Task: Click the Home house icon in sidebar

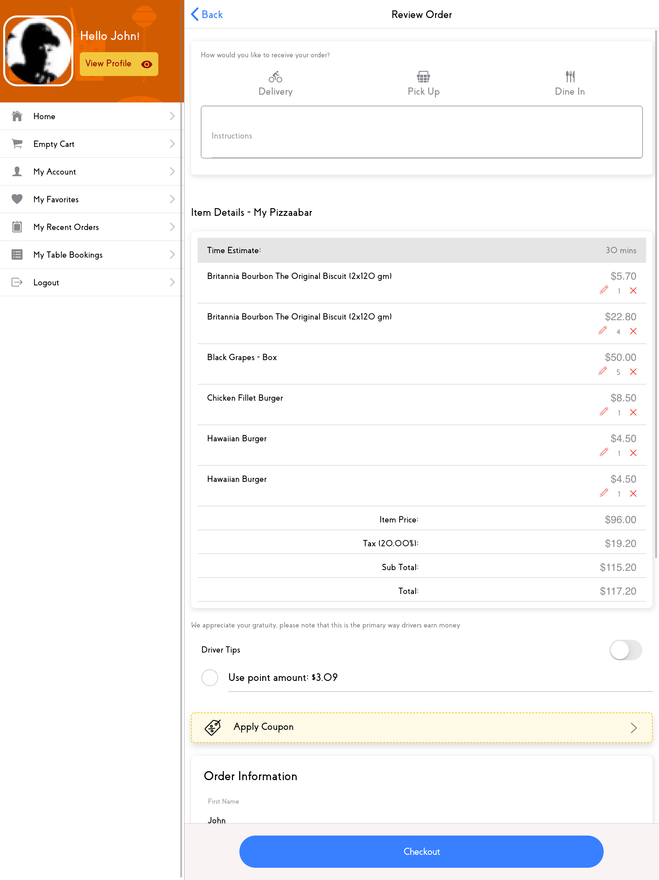Action: click(x=17, y=116)
